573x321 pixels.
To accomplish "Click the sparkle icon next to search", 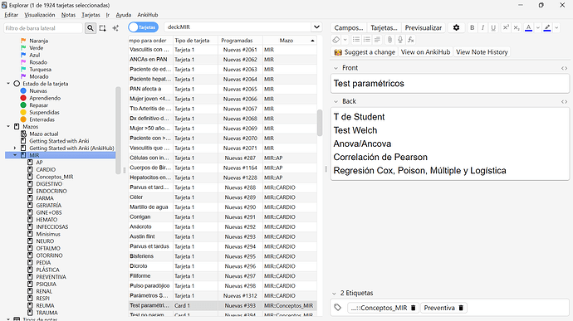I will [115, 28].
